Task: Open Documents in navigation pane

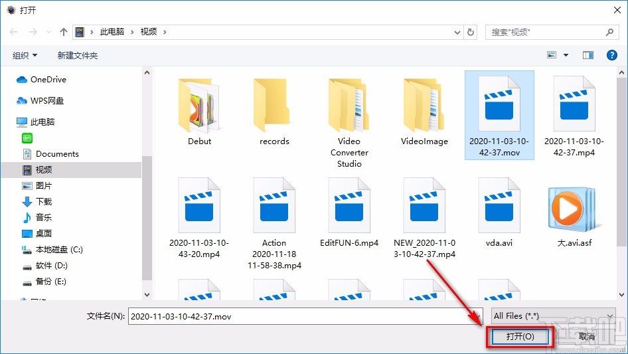Action: 51,154
